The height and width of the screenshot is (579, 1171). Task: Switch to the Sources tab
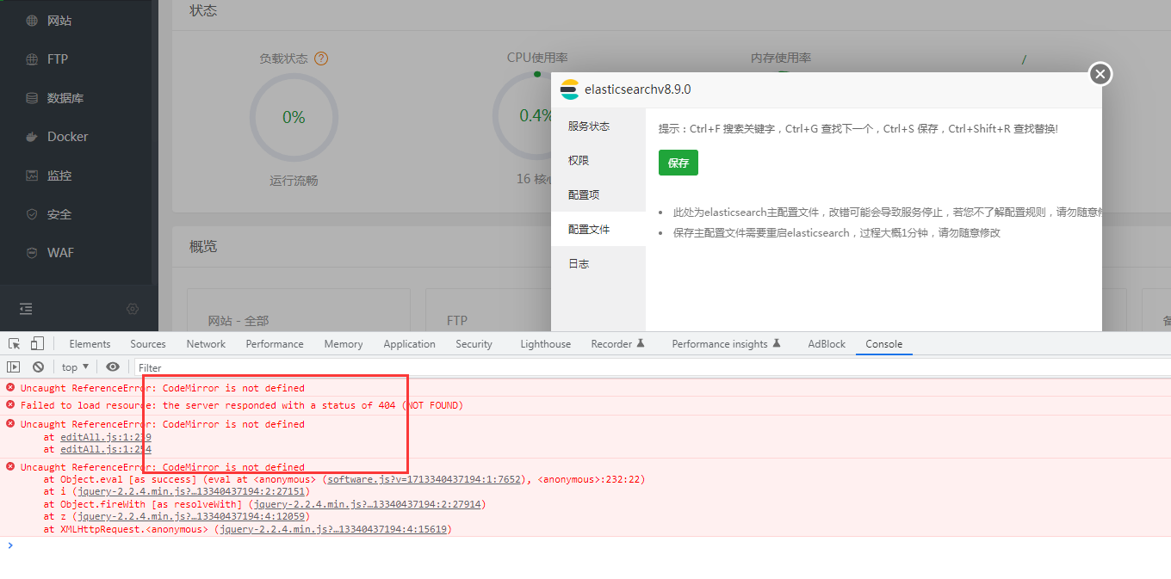click(x=148, y=344)
